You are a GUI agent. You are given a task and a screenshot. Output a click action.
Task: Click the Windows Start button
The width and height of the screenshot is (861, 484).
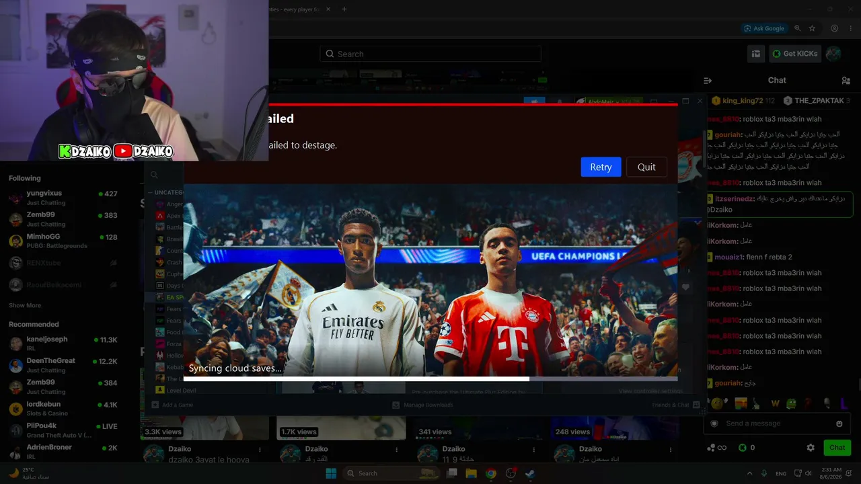point(331,473)
